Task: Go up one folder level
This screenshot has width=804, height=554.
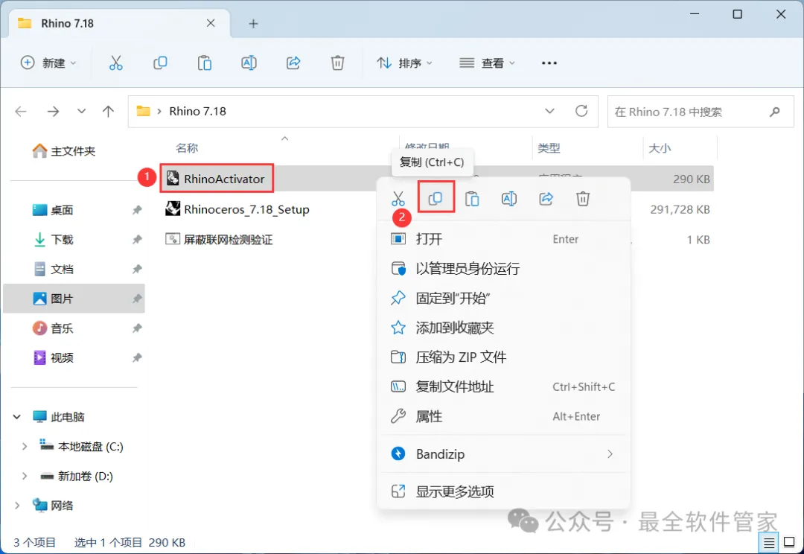Action: [108, 111]
